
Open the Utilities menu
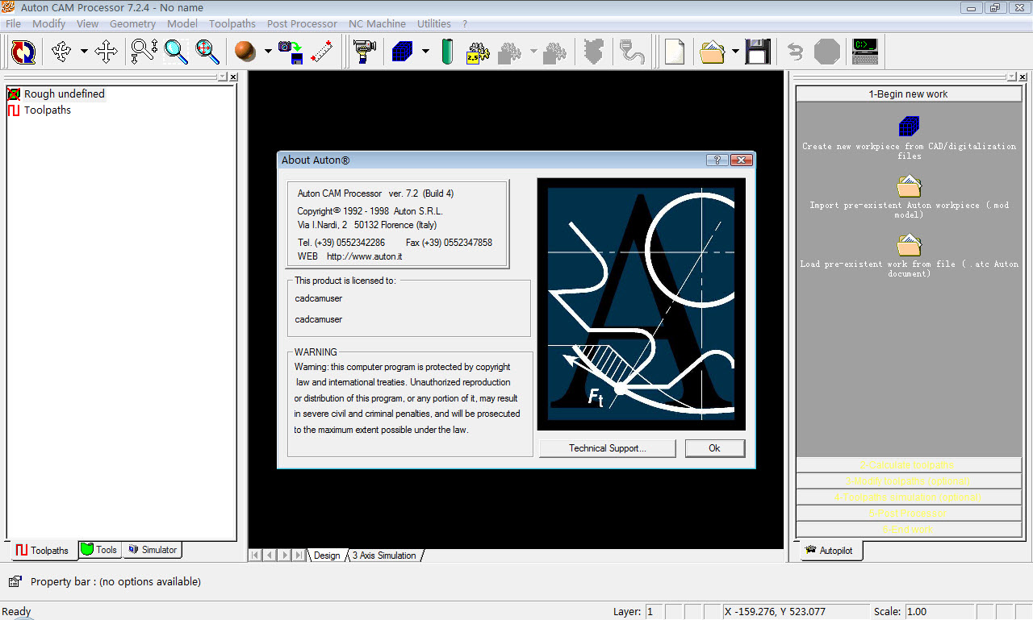coord(434,23)
